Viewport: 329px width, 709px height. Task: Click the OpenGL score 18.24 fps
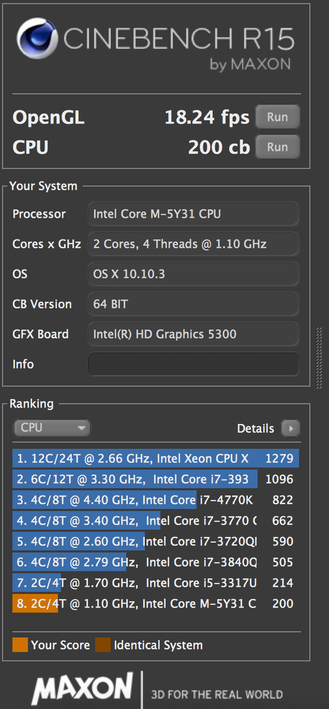tap(207, 118)
